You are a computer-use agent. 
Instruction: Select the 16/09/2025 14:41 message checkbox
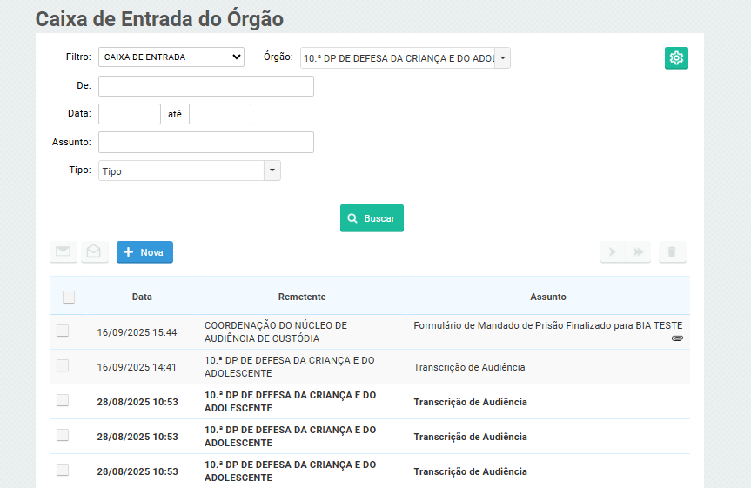63,366
